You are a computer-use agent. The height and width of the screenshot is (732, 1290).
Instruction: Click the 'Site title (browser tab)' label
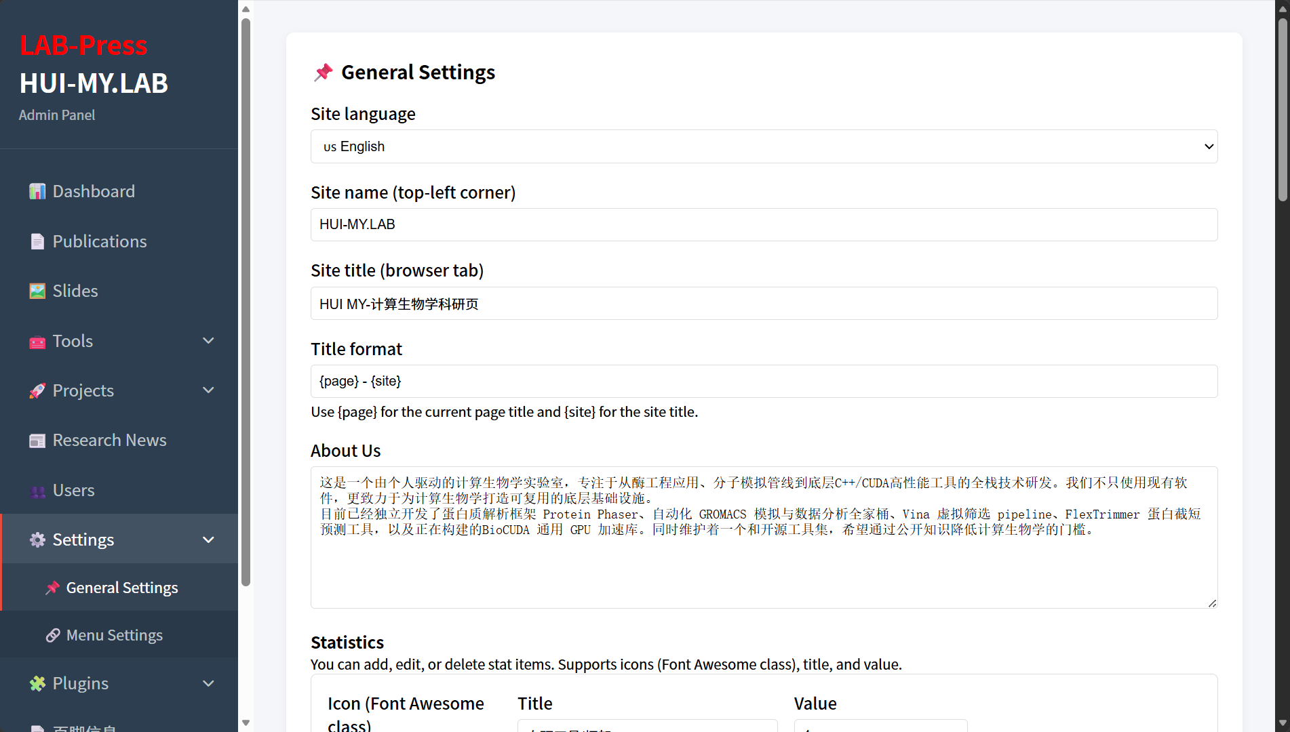pyautogui.click(x=397, y=270)
